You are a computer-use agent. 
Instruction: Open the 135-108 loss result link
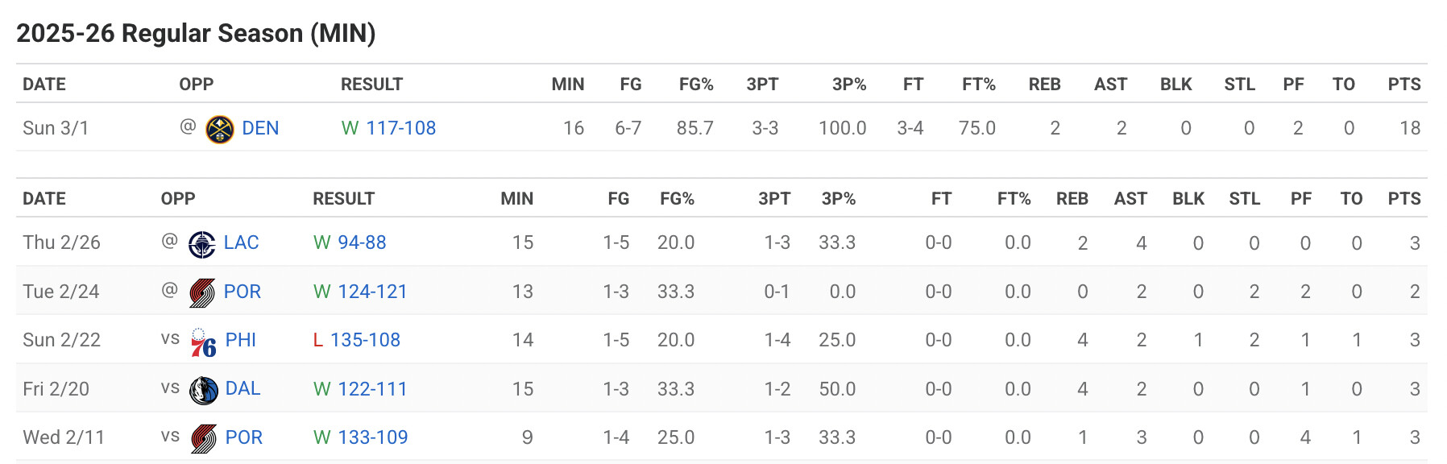[x=365, y=340]
